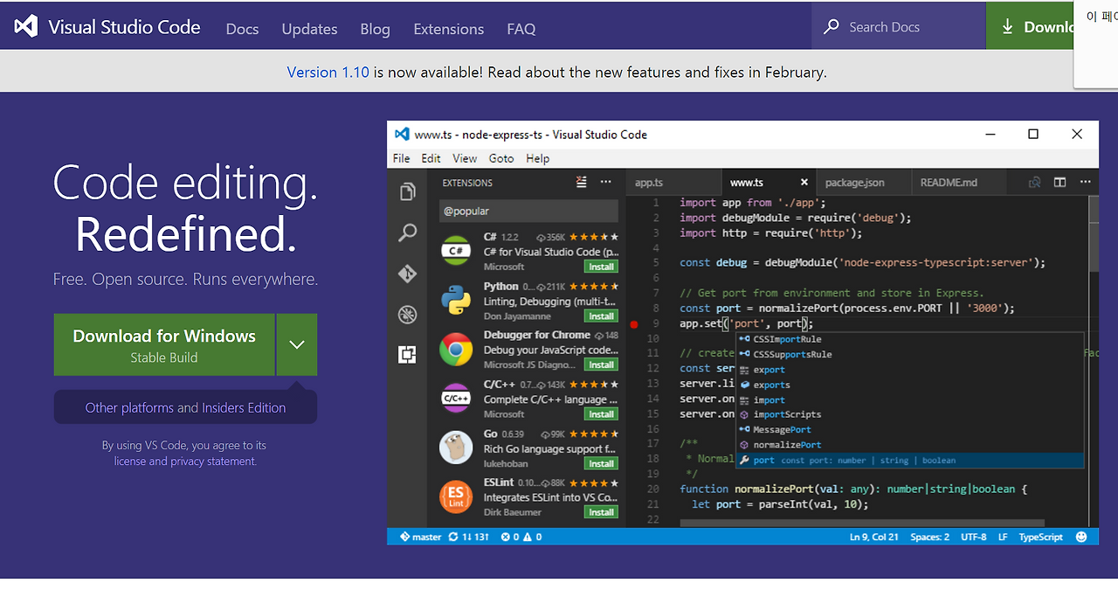Open the license link
This screenshot has height=590, width=1118.
[129, 461]
